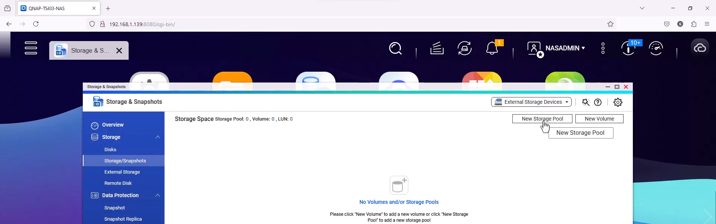Open the help question mark icon
This screenshot has height=224, width=716.
pyautogui.click(x=598, y=102)
